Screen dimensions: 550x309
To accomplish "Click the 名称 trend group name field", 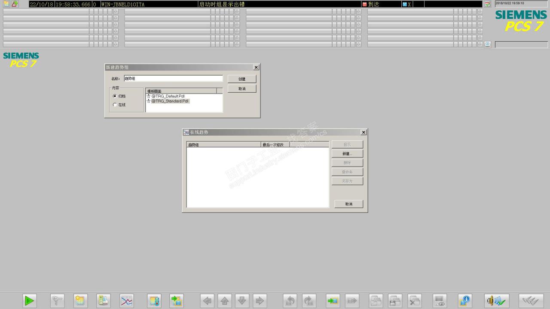I will [x=173, y=79].
